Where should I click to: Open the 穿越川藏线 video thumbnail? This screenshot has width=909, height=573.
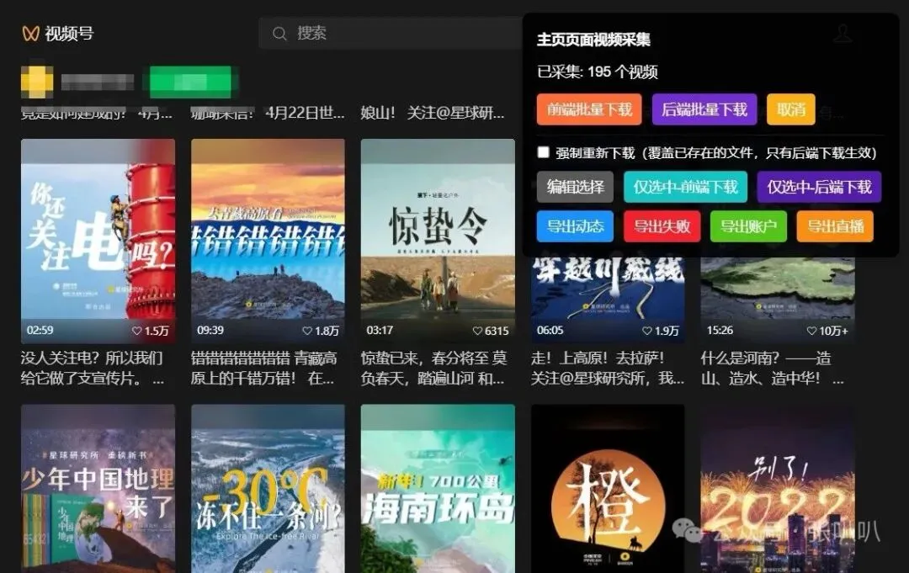[x=608, y=300]
